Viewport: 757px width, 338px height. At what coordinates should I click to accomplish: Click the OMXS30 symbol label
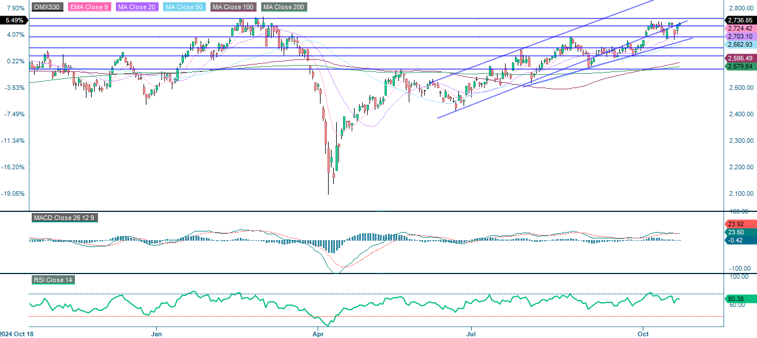point(47,7)
